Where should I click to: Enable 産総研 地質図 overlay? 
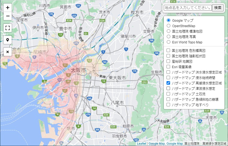[x=168, y=61]
